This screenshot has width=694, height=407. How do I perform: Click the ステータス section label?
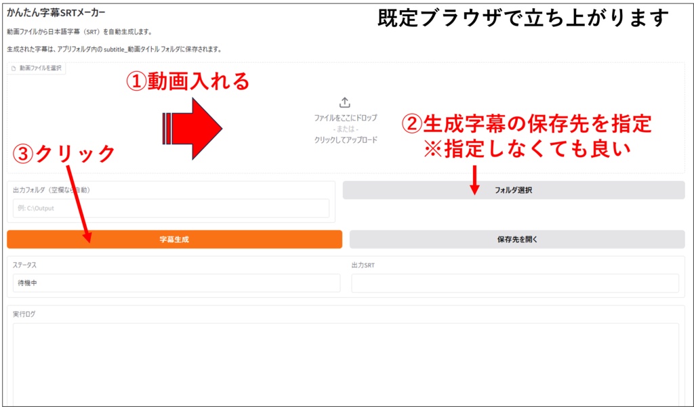26,266
